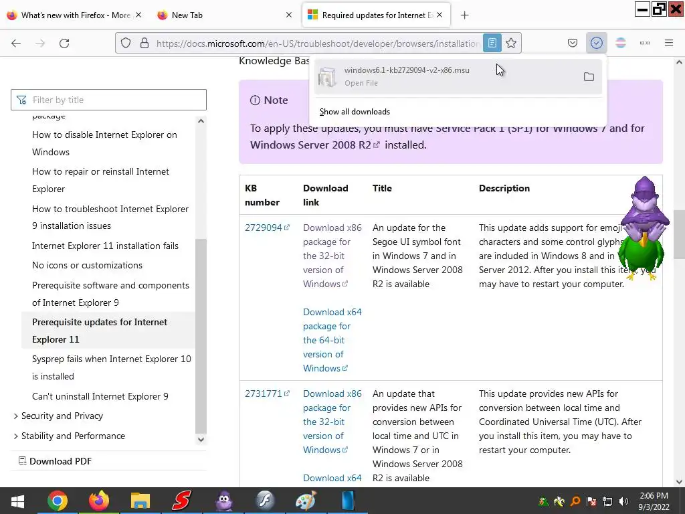Image resolution: width=685 pixels, height=514 pixels.
Task: Open a new tab with the plus button
Action: coord(464,15)
